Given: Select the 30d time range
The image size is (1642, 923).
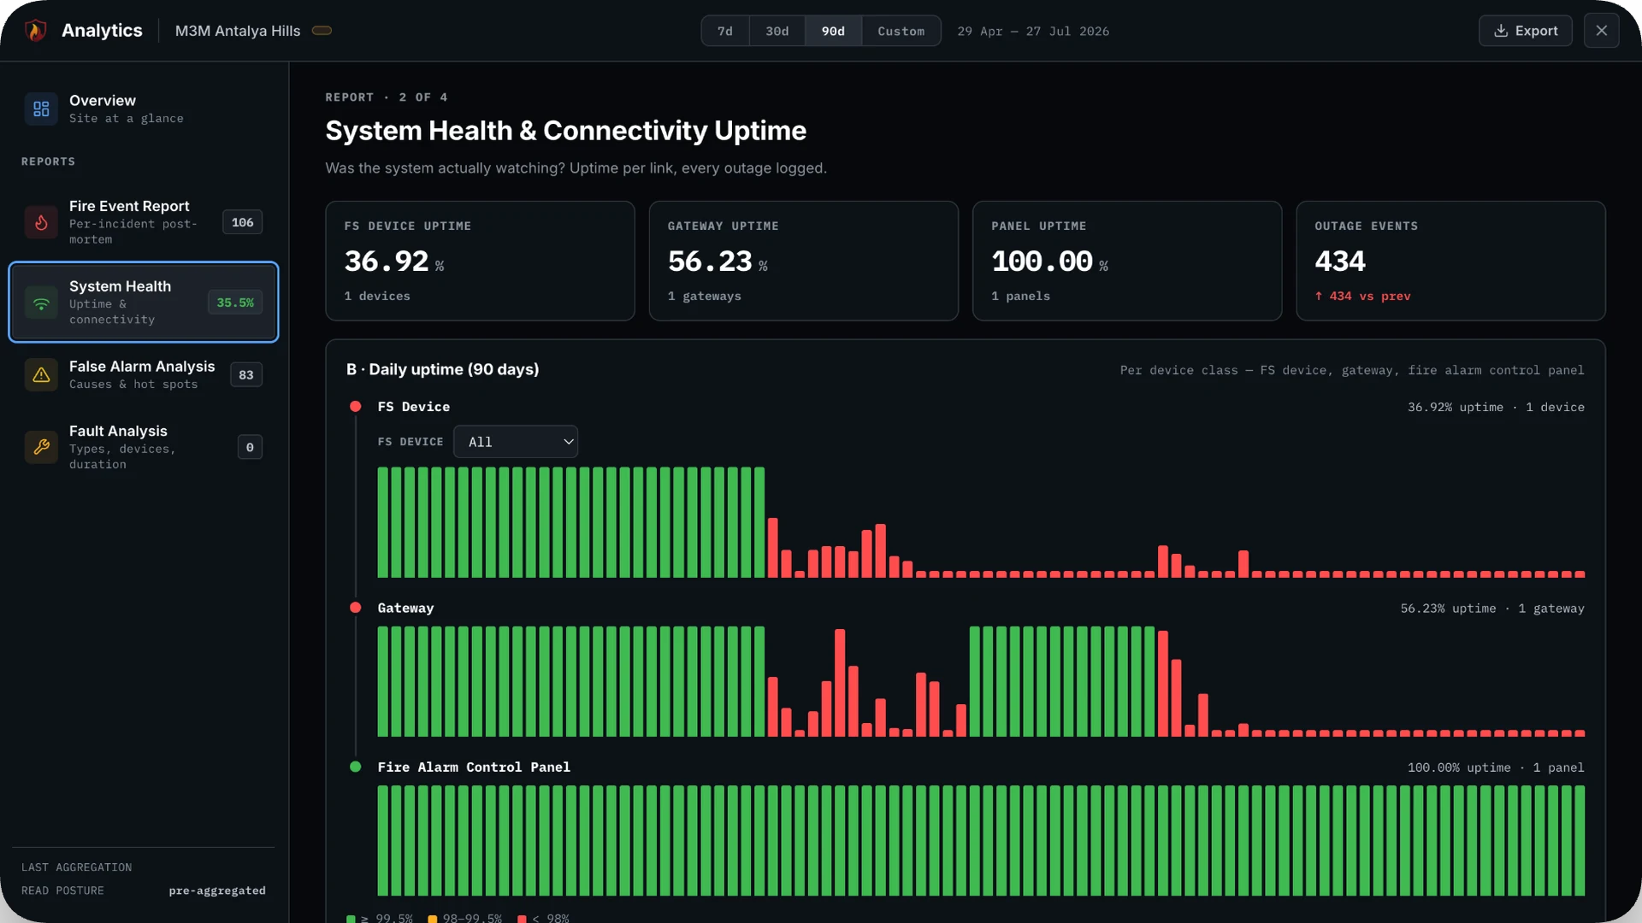Looking at the screenshot, I should click(777, 31).
